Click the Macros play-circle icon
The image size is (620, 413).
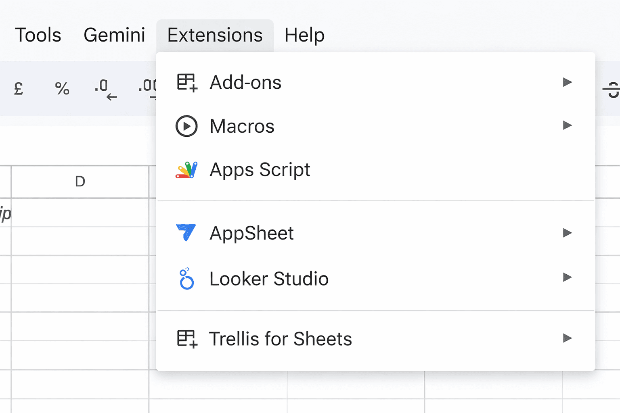(x=186, y=126)
